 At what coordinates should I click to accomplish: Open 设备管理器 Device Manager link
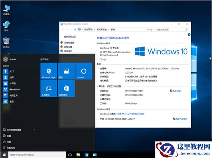click(x=69, y=42)
